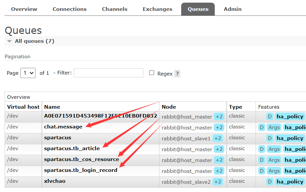Click +2 mirrors badge in chat.message row
The image size is (306, 192).
tap(219, 127)
